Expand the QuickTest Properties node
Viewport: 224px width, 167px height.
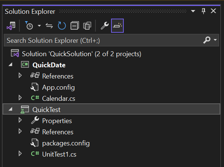pyautogui.click(x=20, y=121)
